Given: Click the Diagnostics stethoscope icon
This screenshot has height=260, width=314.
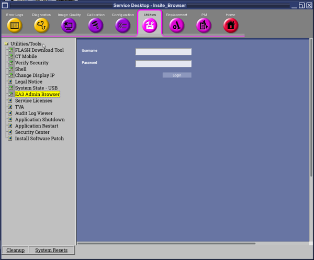Looking at the screenshot, I should 41,25.
